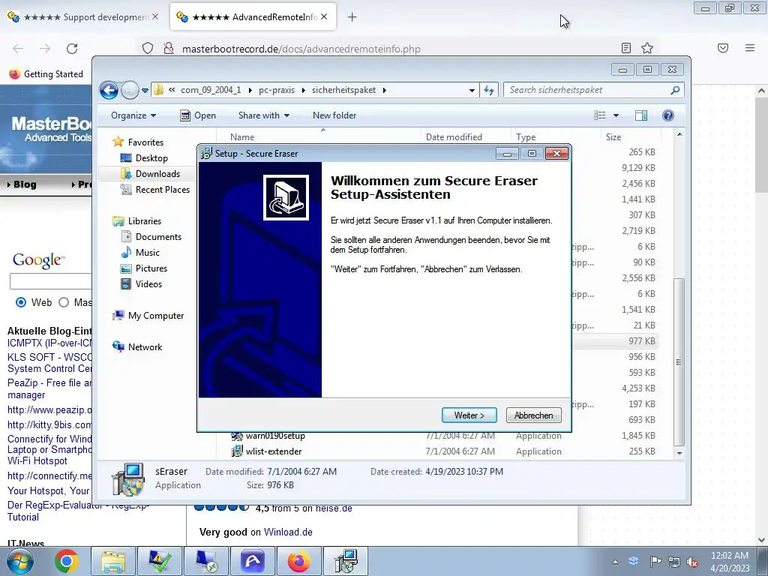Click Explorer forward navigation arrow

pyautogui.click(x=130, y=90)
